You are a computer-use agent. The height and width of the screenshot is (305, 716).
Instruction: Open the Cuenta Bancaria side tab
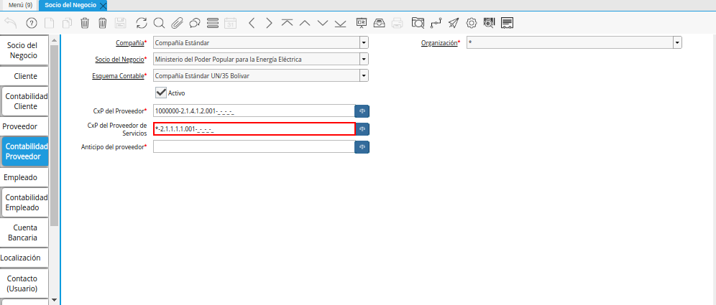[x=24, y=233]
